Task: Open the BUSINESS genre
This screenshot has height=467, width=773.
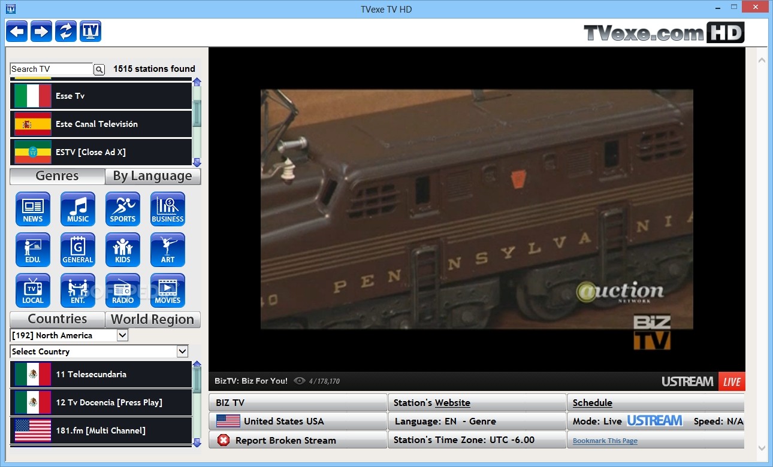Action: [168, 209]
